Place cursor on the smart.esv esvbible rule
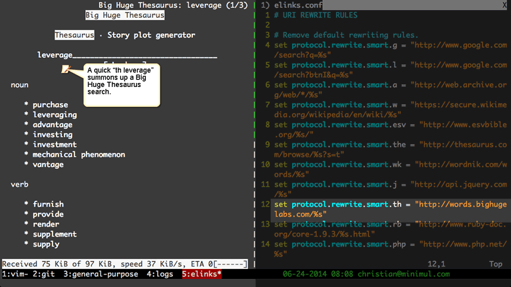Screen dimensions: 511x287 tap(391, 130)
